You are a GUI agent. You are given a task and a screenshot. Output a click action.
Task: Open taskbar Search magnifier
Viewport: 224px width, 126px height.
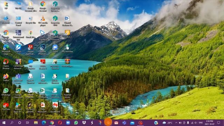[x=12, y=123]
